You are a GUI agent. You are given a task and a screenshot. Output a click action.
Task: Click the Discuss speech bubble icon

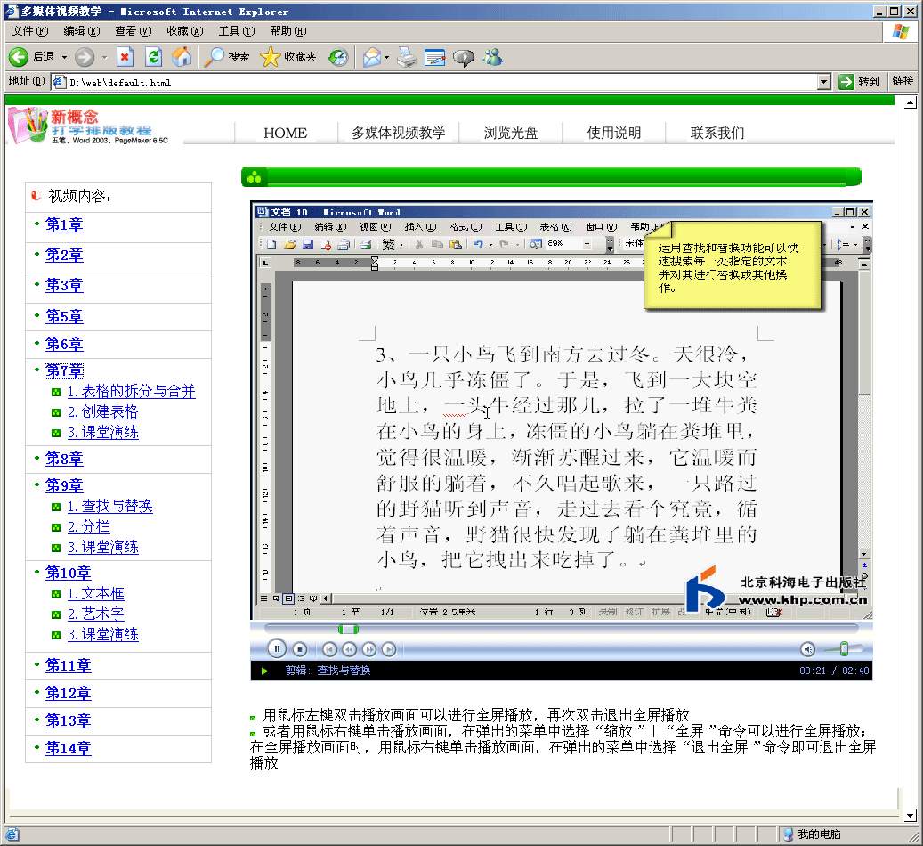tap(463, 58)
